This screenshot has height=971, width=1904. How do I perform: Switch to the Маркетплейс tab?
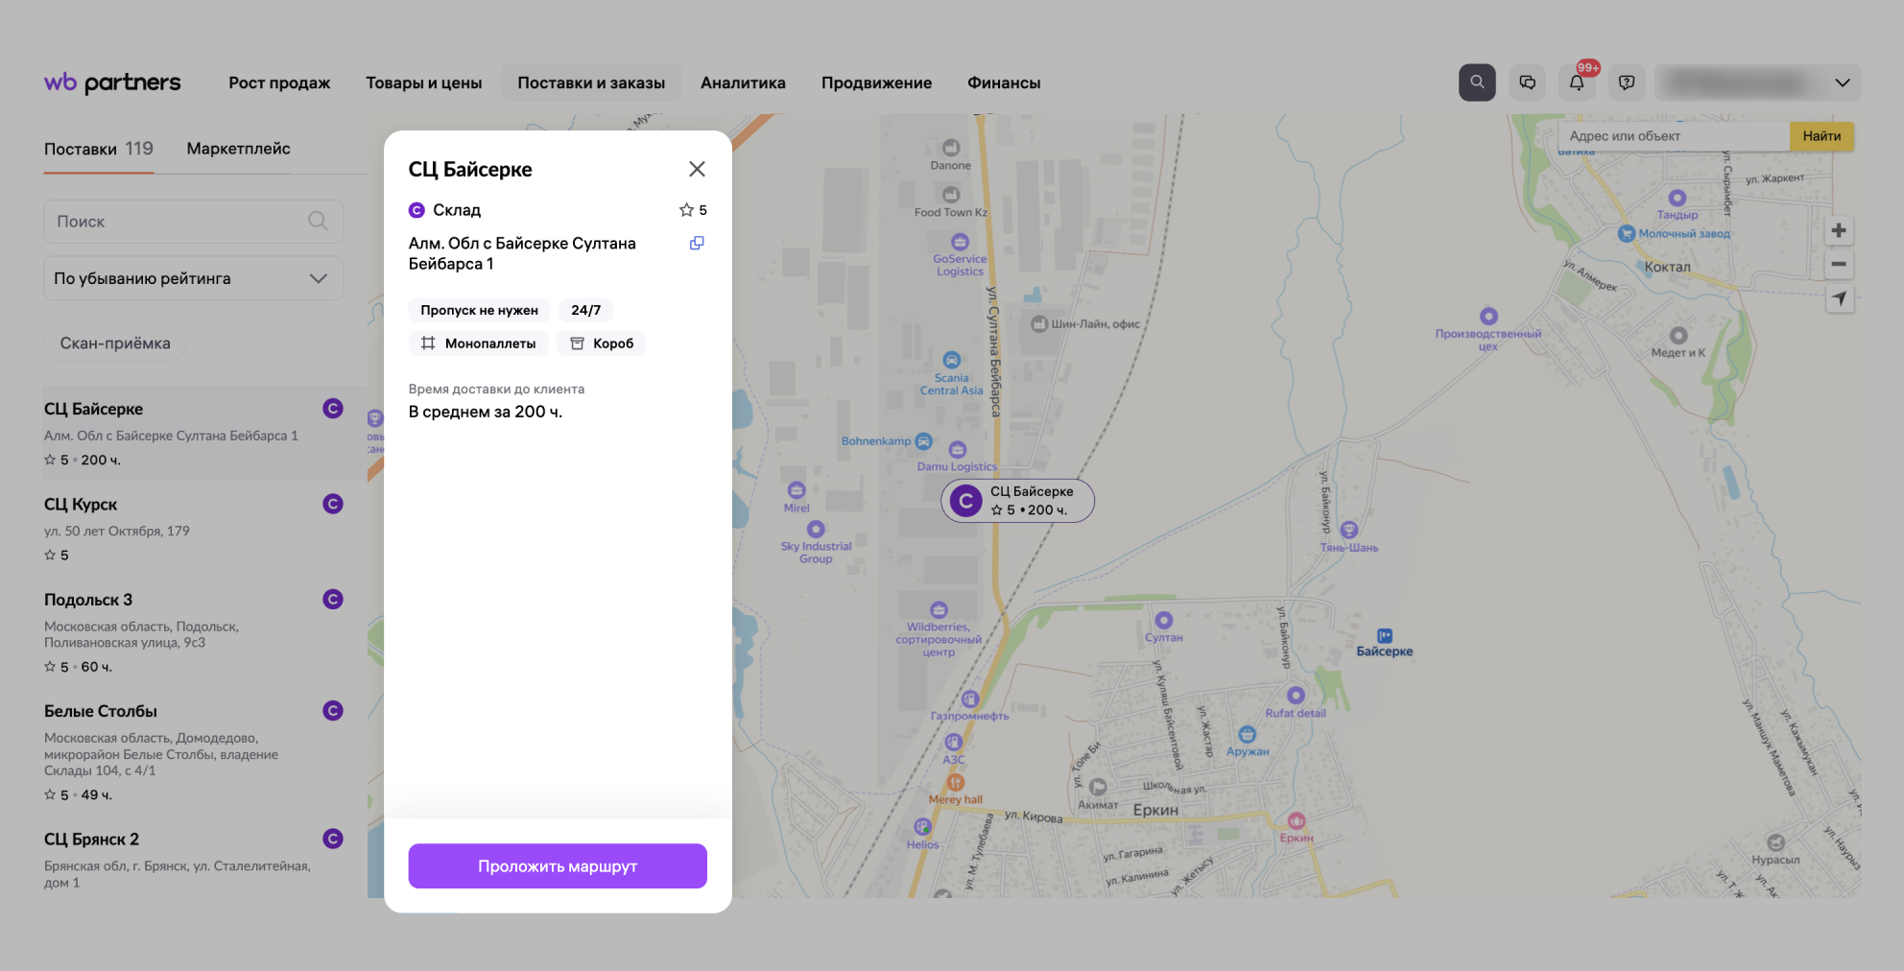(x=238, y=149)
